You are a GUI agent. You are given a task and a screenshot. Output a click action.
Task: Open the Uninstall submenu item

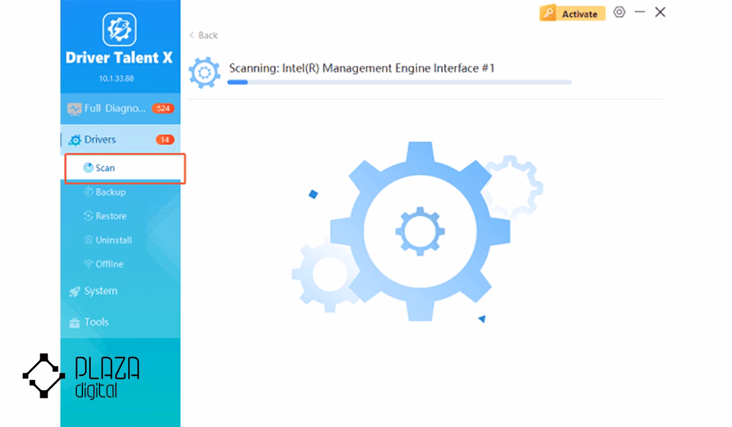point(107,240)
